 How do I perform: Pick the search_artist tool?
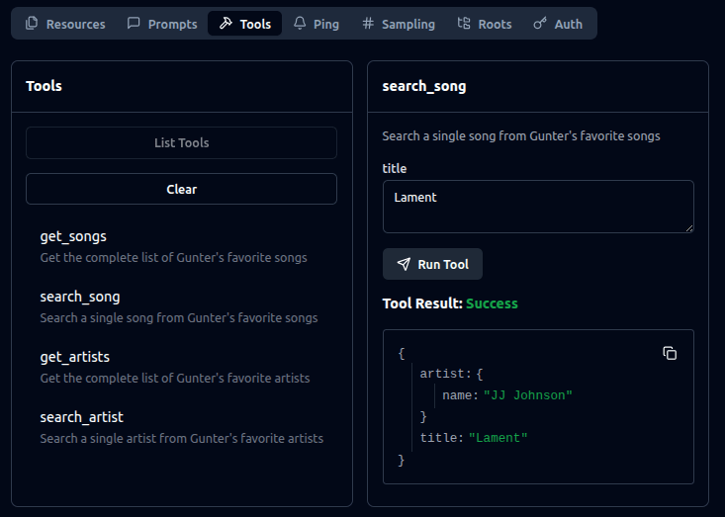(x=82, y=417)
